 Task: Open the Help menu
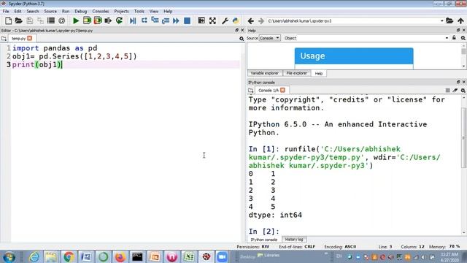point(168,12)
